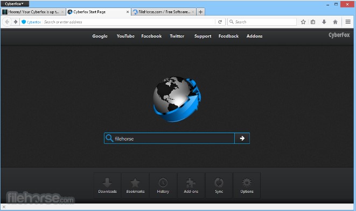Image resolution: width=356 pixels, height=211 pixels.
Task: Show bookmarks list icon in toolbar
Action: (x=313, y=22)
